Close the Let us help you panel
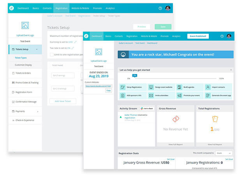Image resolution: width=243 pixels, height=178 pixels. (231, 70)
